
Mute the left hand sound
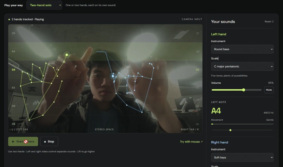click(x=269, y=90)
